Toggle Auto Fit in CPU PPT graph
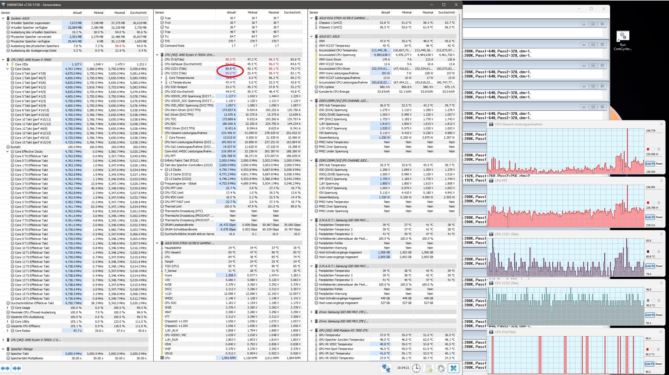Screen dimensions: 669x375 (x=650, y=217)
